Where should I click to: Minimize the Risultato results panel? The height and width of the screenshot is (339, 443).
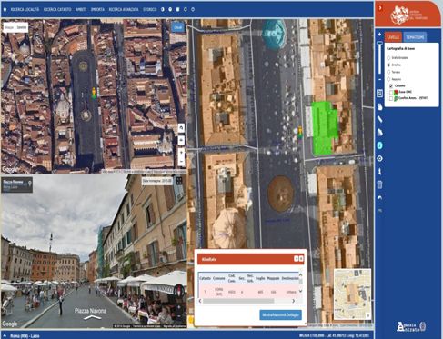click(x=297, y=259)
